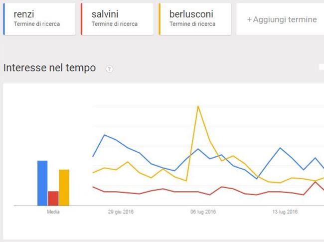Select the salvini search term card
Image resolution: width=324 pixels, height=242 pixels.
pyautogui.click(x=117, y=19)
